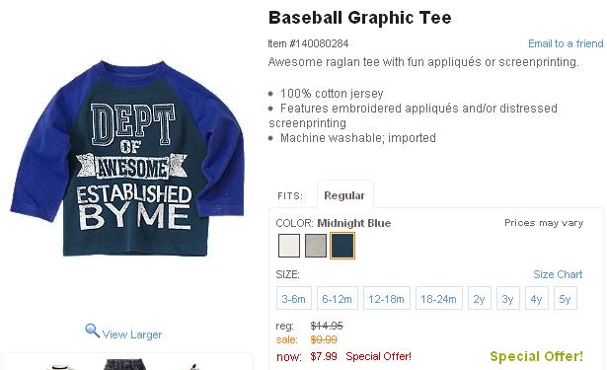Click the green Special Offer! text
The width and height of the screenshot is (607, 370).
536,356
